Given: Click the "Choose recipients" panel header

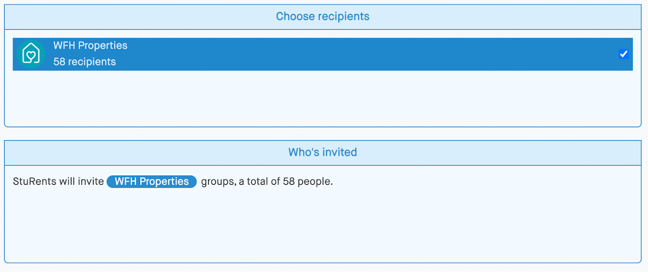Looking at the screenshot, I should pos(322,17).
